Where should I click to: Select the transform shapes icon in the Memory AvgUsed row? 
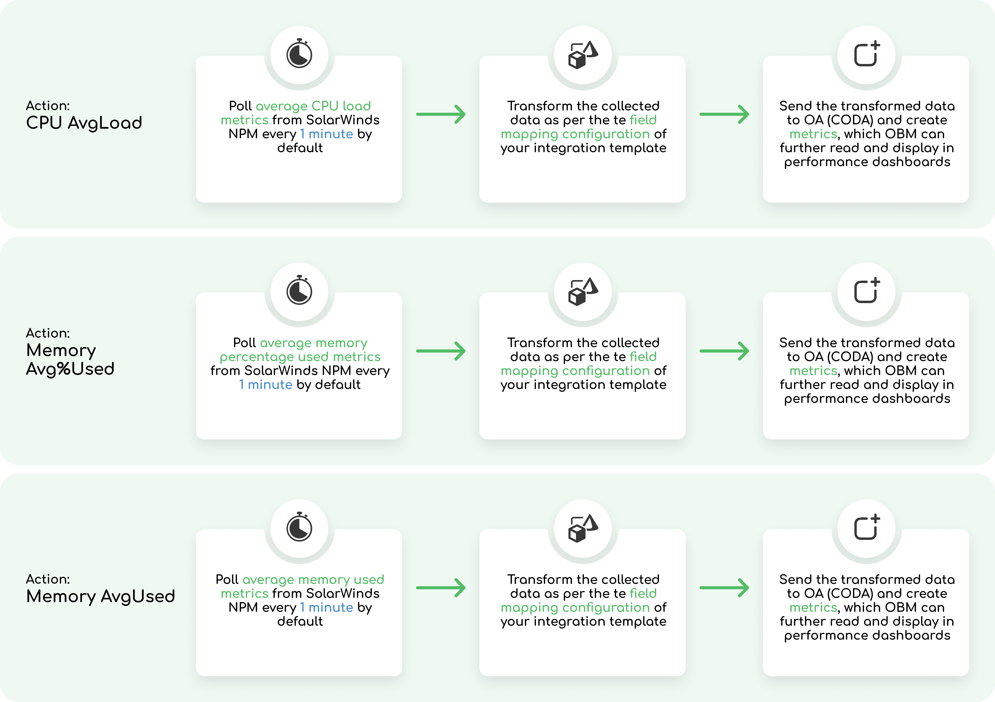click(583, 528)
